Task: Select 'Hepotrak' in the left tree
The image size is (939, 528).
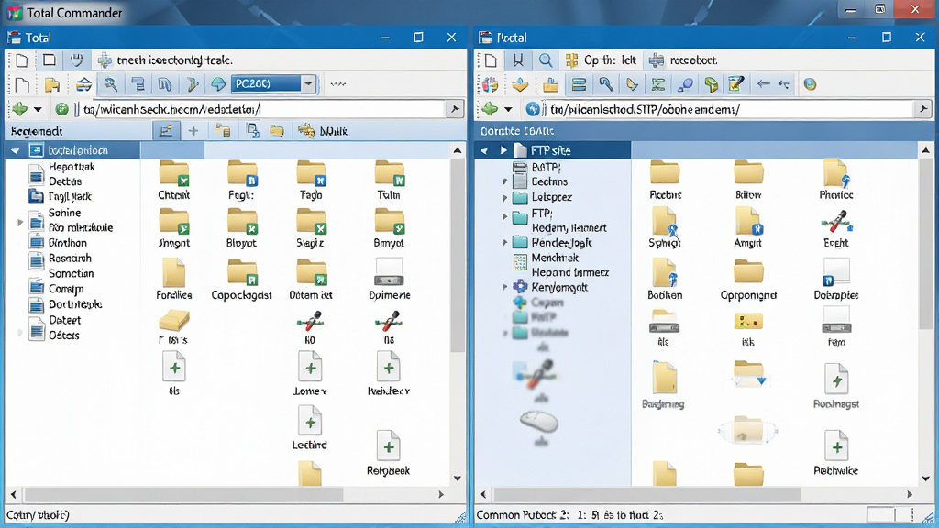Action: click(72, 167)
